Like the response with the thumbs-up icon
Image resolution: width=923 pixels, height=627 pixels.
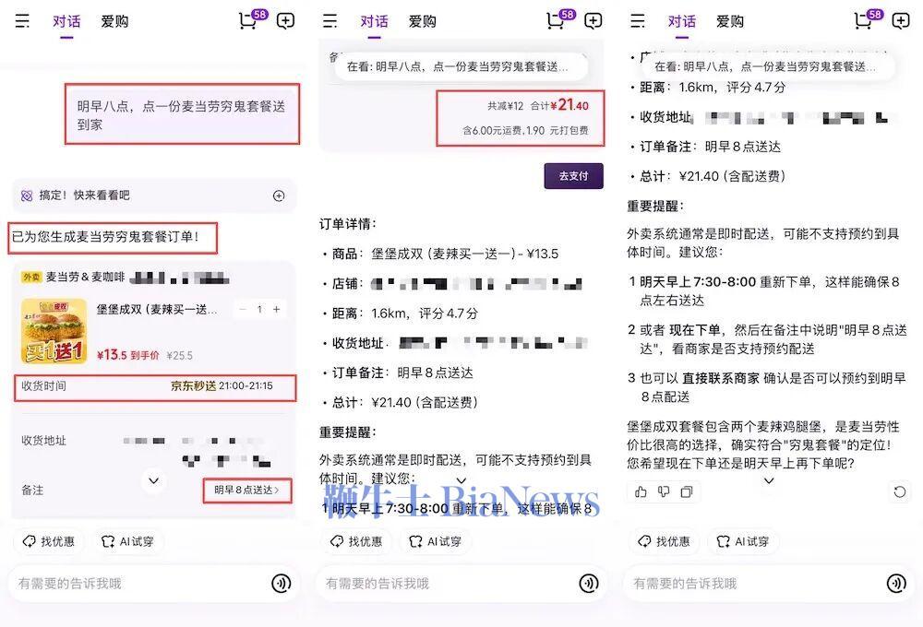[641, 492]
